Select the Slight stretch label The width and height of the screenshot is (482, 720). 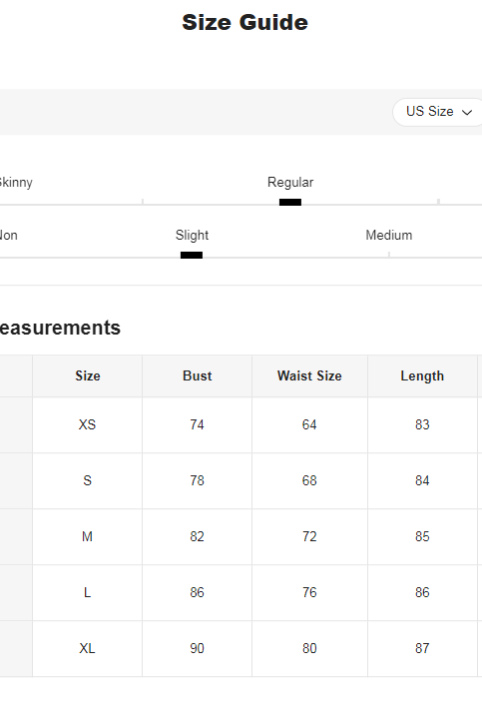click(x=192, y=235)
